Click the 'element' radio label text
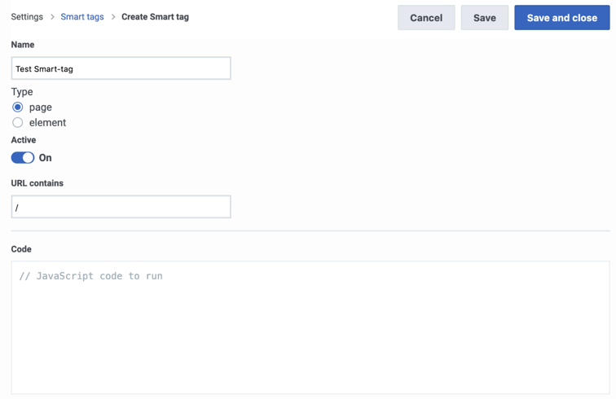616x399 pixels. pyautogui.click(x=47, y=122)
